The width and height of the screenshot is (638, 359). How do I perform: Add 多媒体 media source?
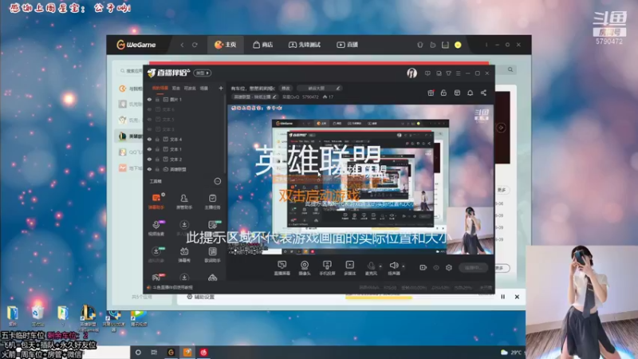[349, 268]
